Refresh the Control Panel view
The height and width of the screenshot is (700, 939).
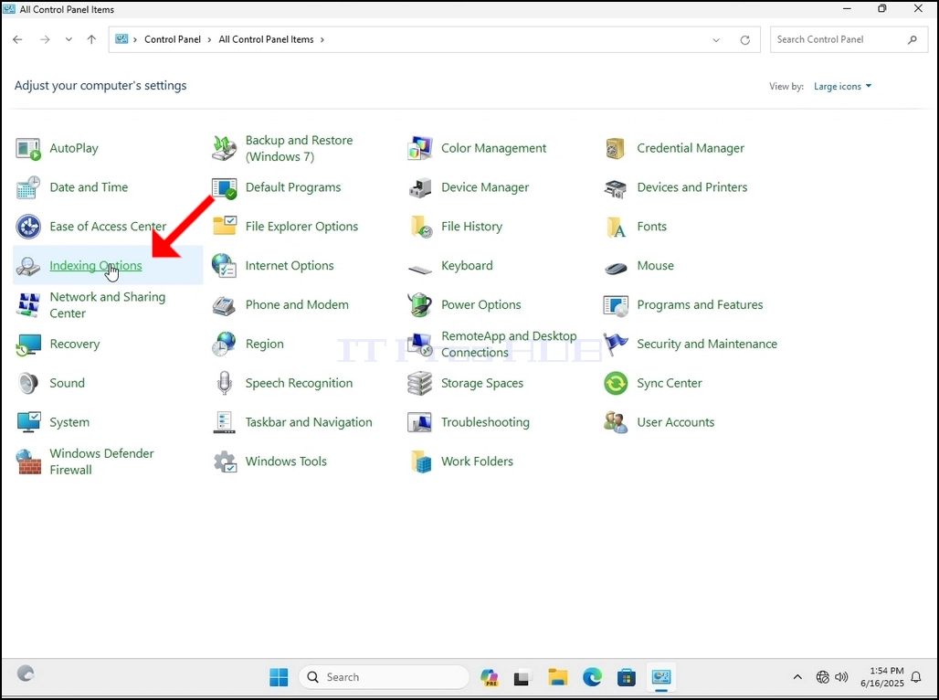point(745,40)
